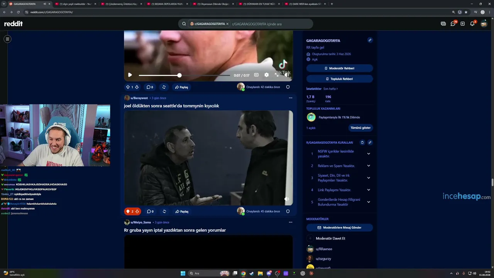Image resolution: width=494 pixels, height=278 pixels.
Task: Crosspost the first video post
Action: (164, 87)
